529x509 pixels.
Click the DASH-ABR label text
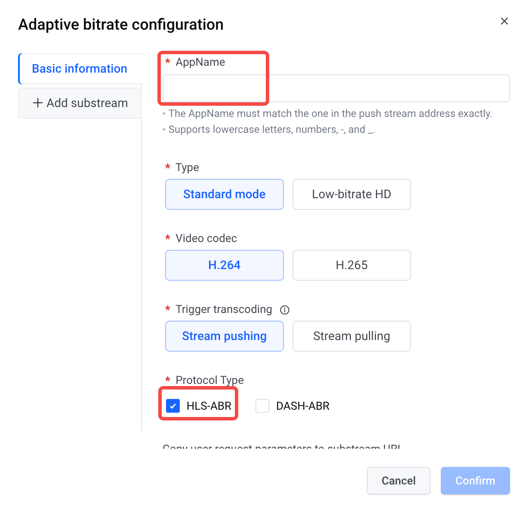303,406
